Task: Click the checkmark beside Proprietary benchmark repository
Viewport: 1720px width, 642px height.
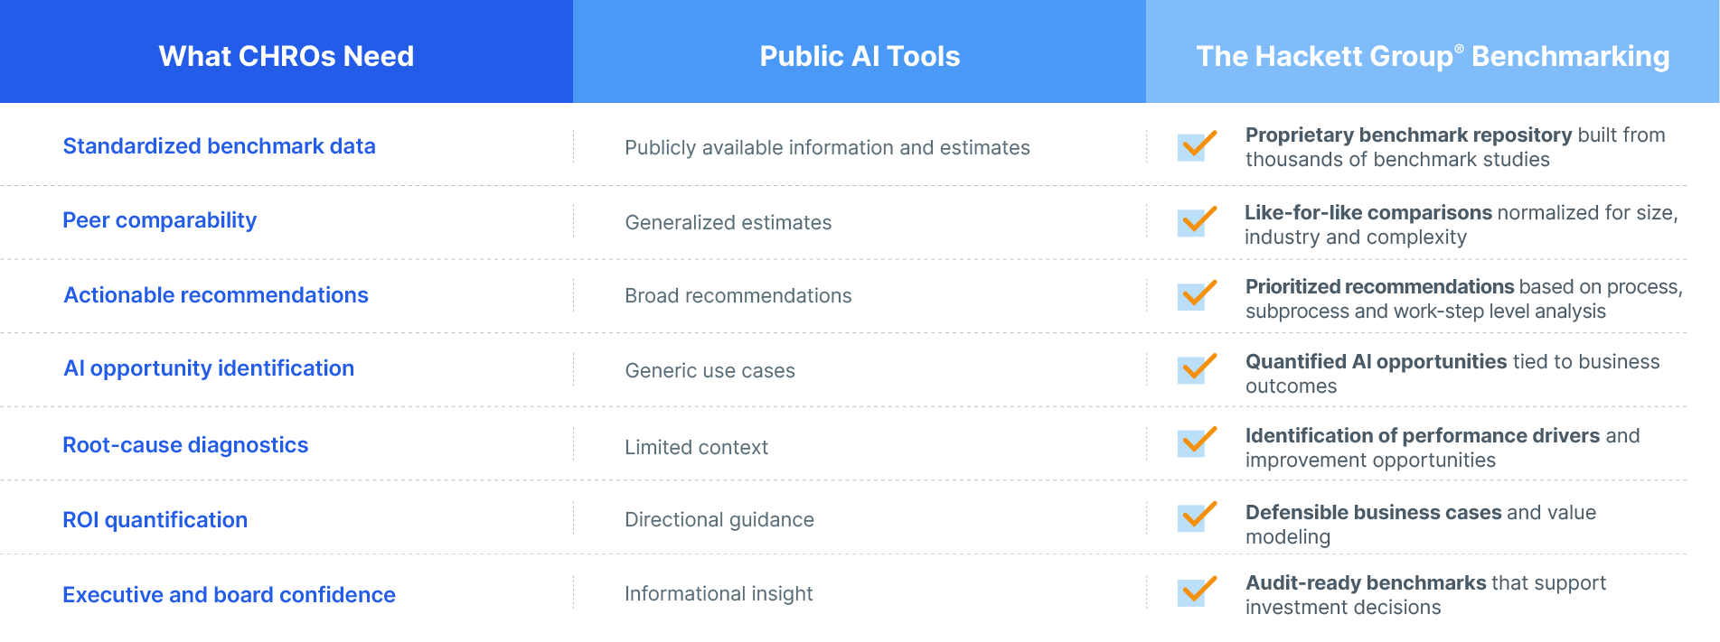Action: coord(1197,145)
